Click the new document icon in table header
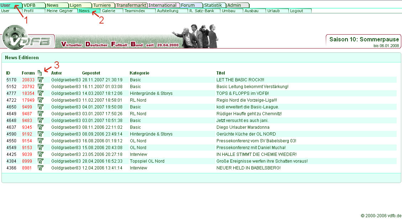 point(40,73)
